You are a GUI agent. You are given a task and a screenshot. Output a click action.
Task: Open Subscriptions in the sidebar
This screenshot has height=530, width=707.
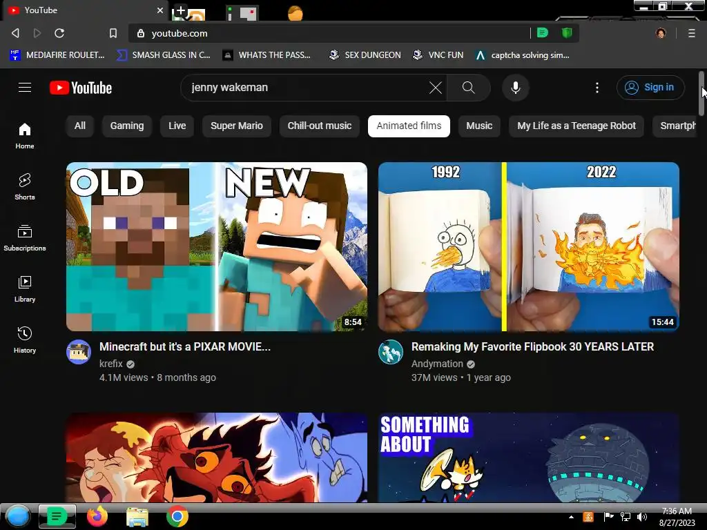[25, 237]
